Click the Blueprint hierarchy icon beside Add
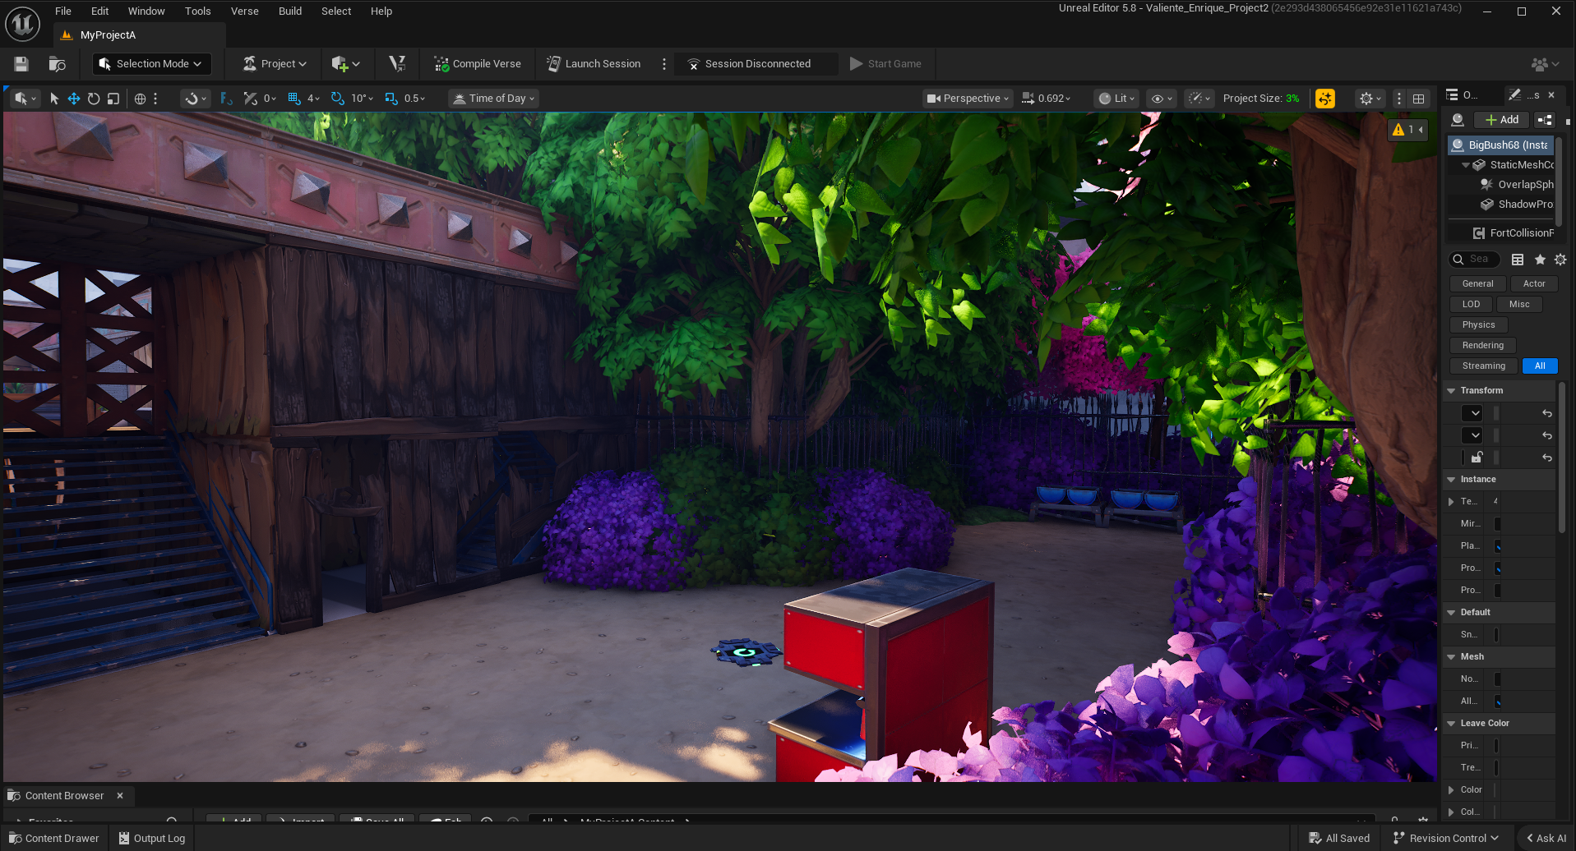1576x851 pixels. click(x=1545, y=120)
